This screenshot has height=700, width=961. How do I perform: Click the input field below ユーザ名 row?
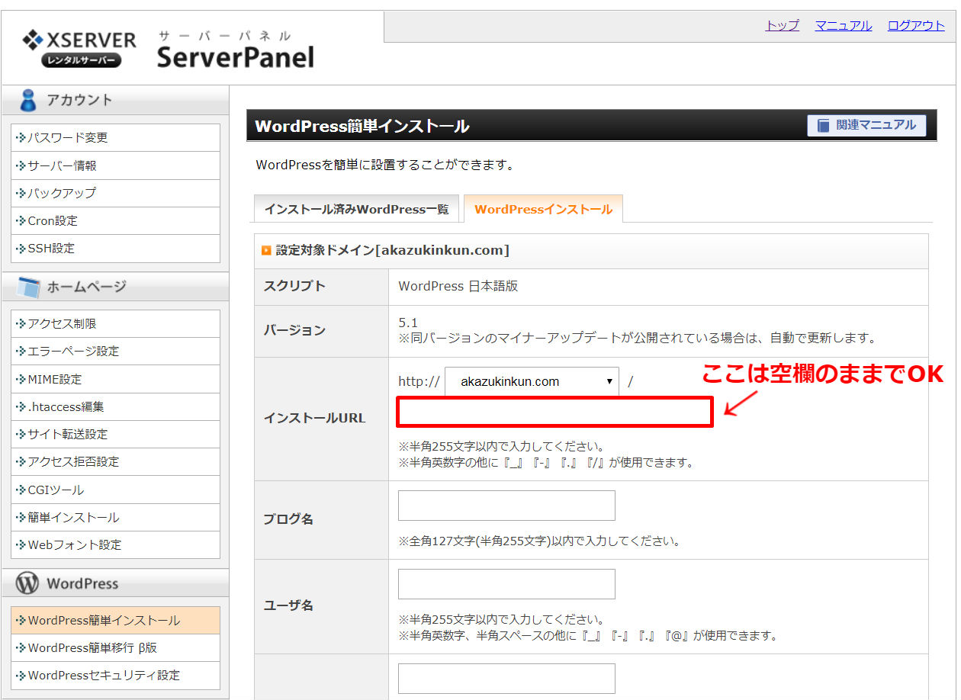coord(506,679)
